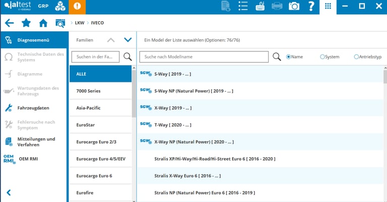387x202 pixels.
Task: Open Fahrzeugdaten in sidebar
Action: 34,108
